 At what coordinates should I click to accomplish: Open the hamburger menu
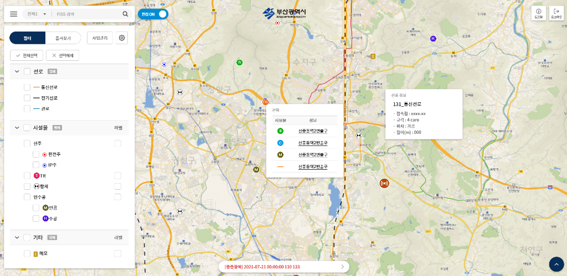[x=14, y=14]
